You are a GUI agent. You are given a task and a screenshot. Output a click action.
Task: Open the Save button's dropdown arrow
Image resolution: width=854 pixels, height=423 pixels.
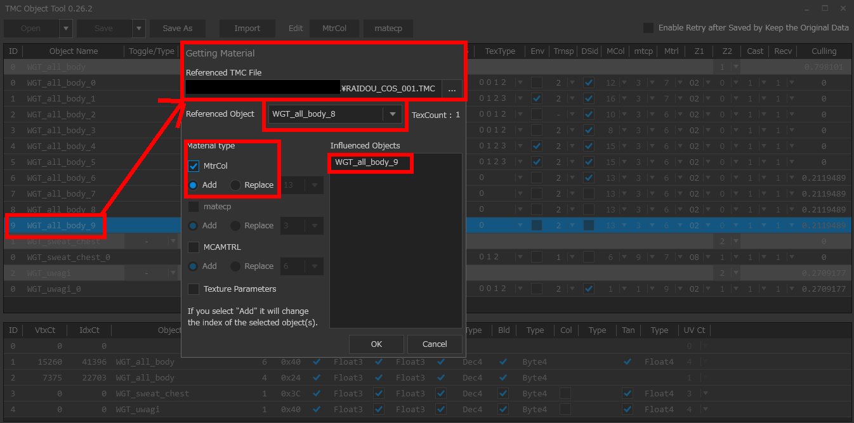pos(137,28)
